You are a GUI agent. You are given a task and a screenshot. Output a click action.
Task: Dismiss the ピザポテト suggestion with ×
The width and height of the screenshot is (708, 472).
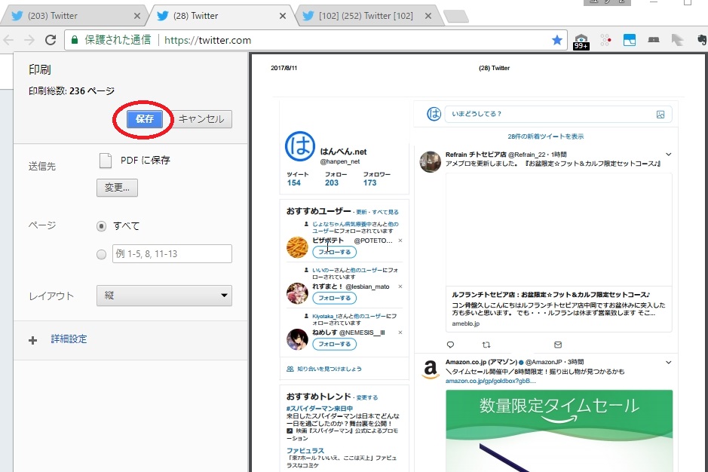[400, 241]
